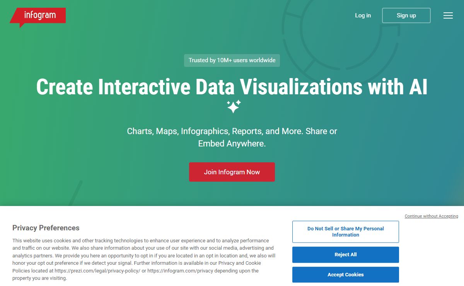Viewport: 464px width, 286px height.
Task: Click the cookie policy description paragraph
Action: pyautogui.click(x=144, y=259)
